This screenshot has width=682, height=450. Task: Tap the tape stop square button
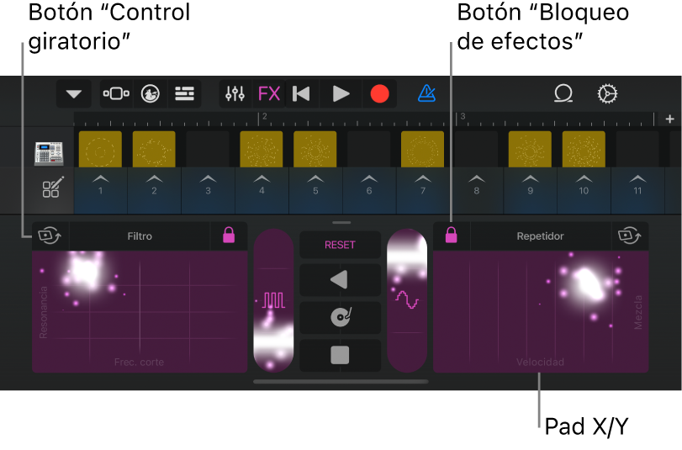(340, 355)
